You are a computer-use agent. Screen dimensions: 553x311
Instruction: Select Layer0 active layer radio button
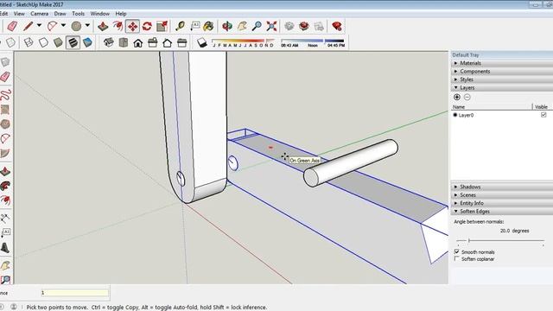click(455, 115)
